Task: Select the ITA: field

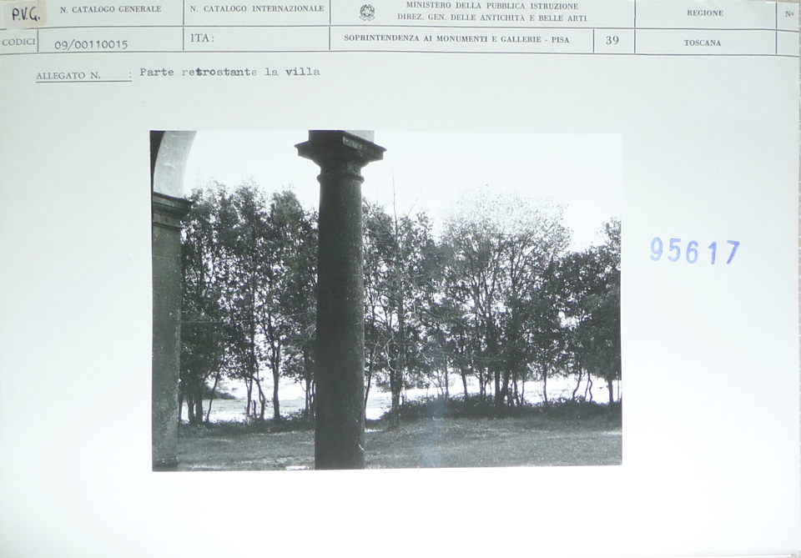Action: point(202,38)
